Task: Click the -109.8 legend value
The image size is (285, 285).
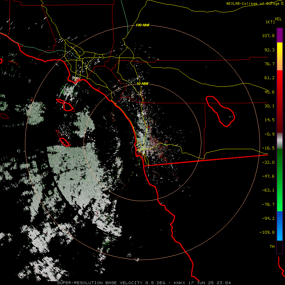Action: pyautogui.click(x=267, y=232)
